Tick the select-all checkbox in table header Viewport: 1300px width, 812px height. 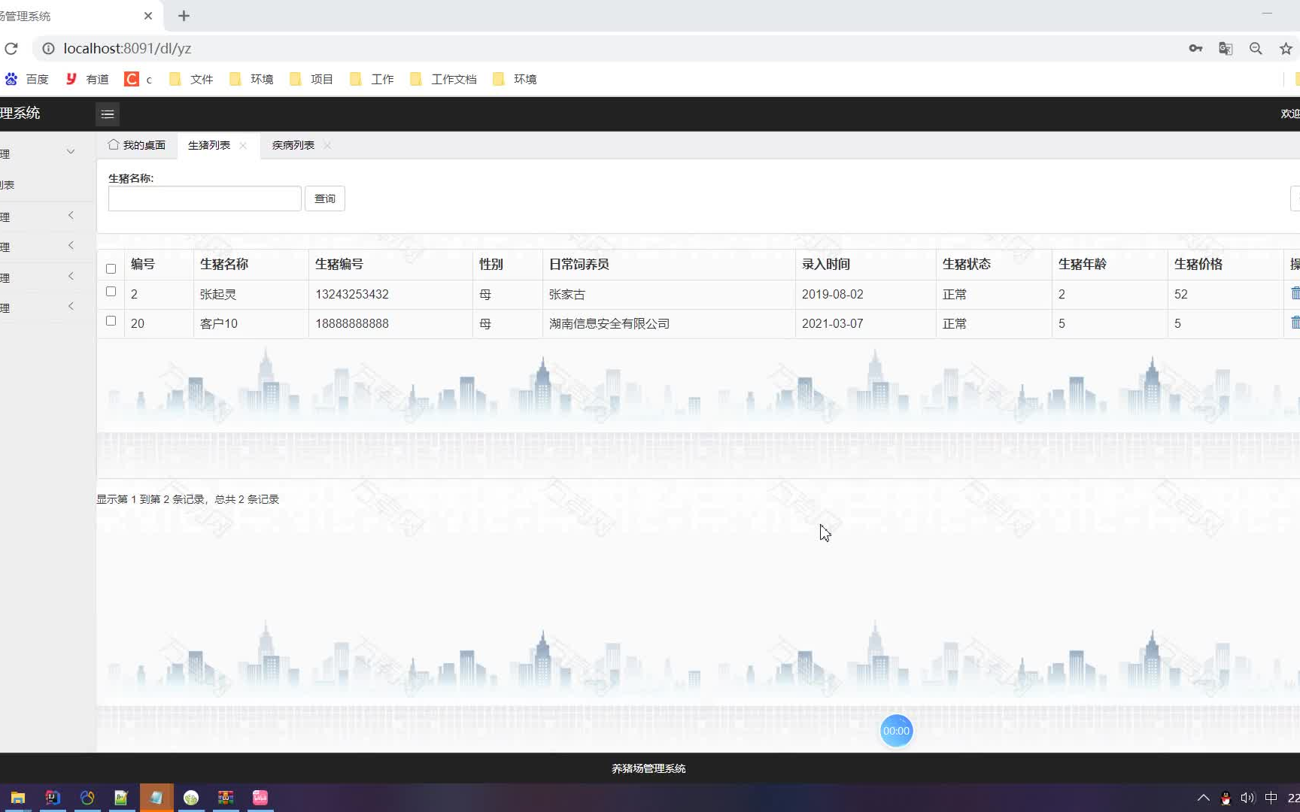111,268
